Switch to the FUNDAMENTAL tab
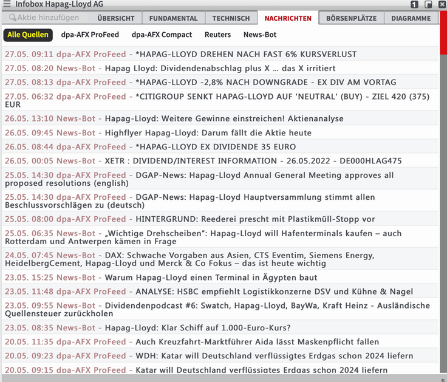This screenshot has width=447, height=382. click(x=173, y=18)
